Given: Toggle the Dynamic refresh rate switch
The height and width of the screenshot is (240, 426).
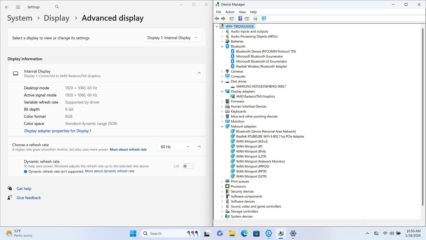Looking at the screenshot, I should click(188, 166).
